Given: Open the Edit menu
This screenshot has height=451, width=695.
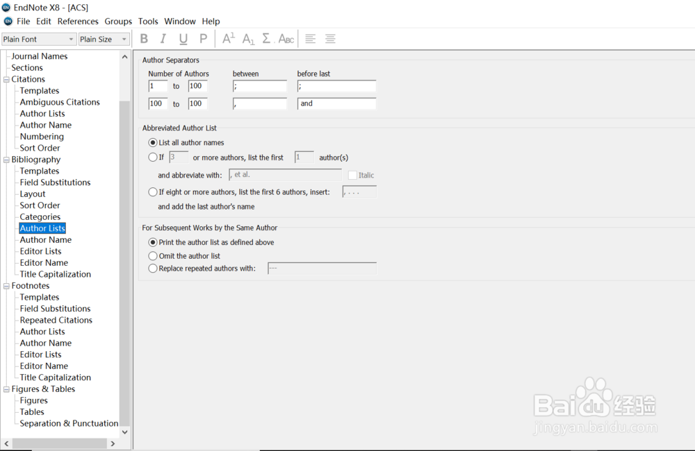Looking at the screenshot, I should tap(43, 22).
